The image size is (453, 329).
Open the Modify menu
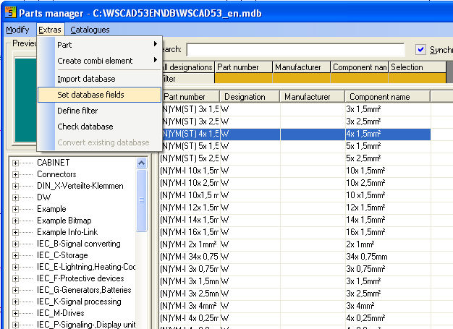point(17,30)
